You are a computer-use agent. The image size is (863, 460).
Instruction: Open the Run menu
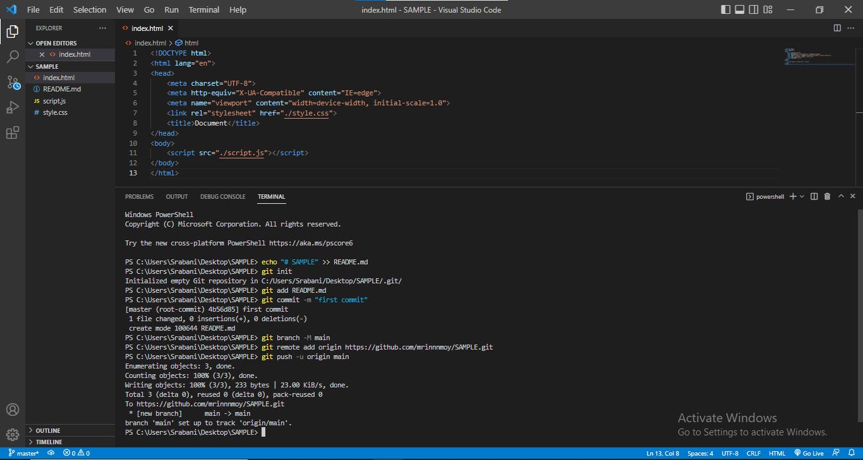[x=171, y=9]
